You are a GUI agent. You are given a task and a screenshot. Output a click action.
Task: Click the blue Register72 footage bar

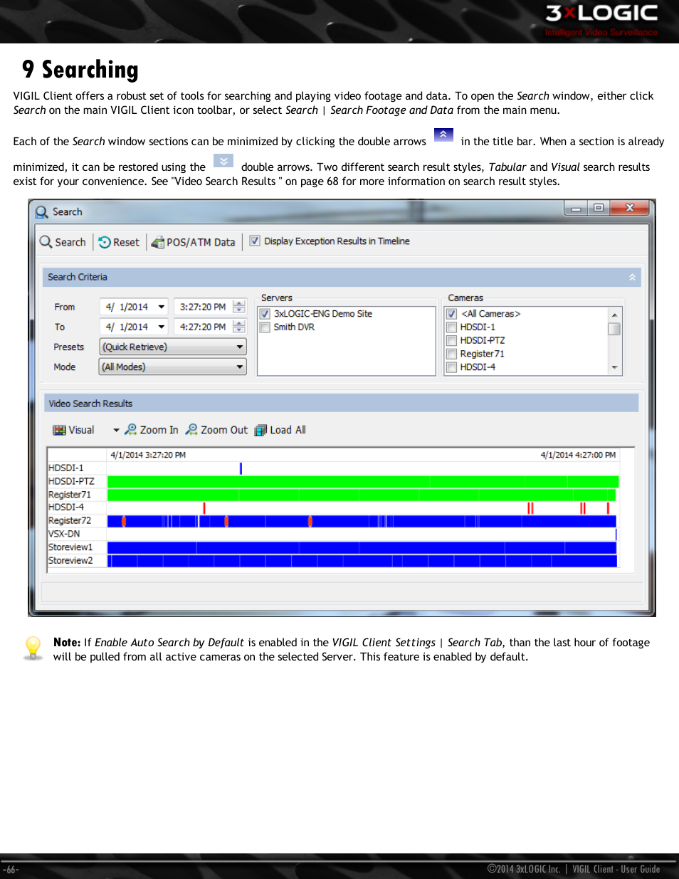pos(362,521)
